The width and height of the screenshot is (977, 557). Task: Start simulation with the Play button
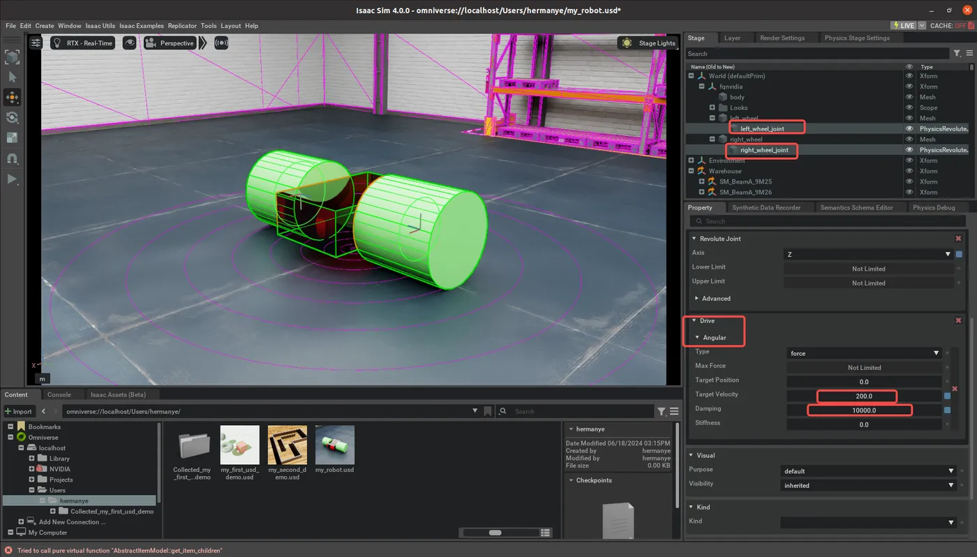[12, 179]
